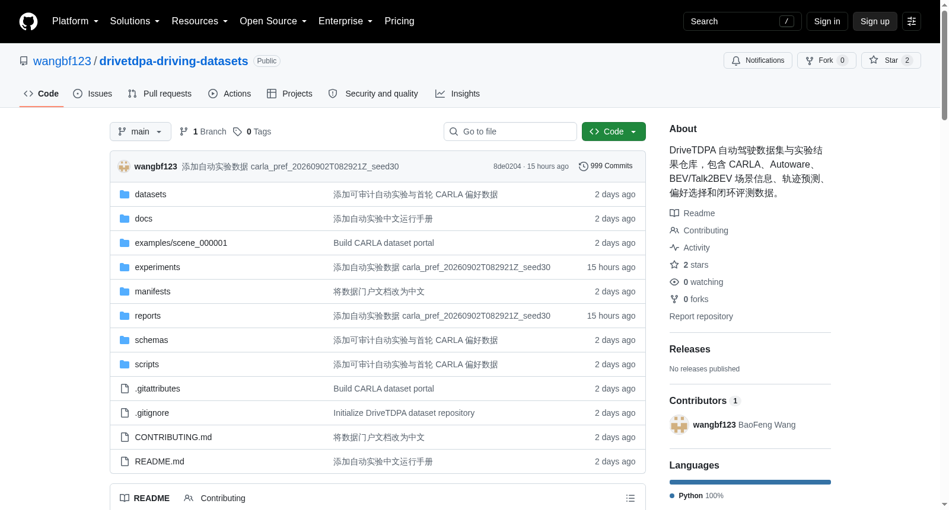Click the commit history clock icon

pyautogui.click(x=583, y=166)
